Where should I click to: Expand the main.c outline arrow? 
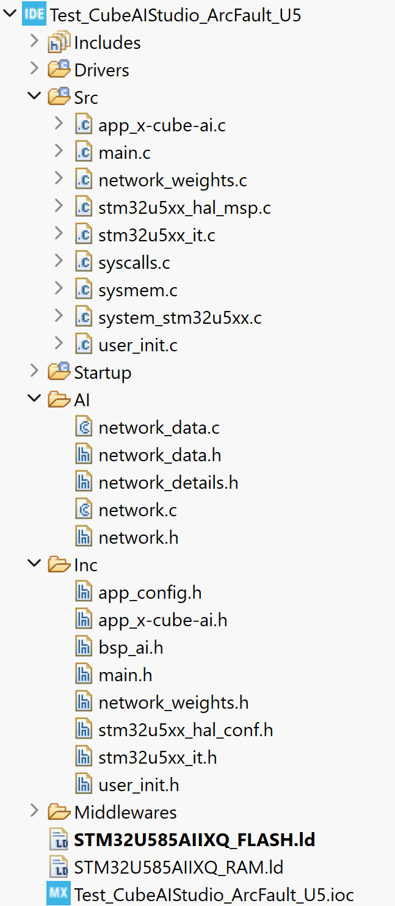(59, 152)
